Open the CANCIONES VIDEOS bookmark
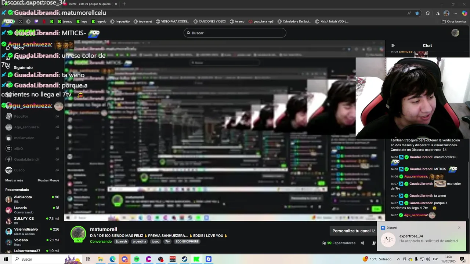The height and width of the screenshot is (264, 470). point(210,22)
